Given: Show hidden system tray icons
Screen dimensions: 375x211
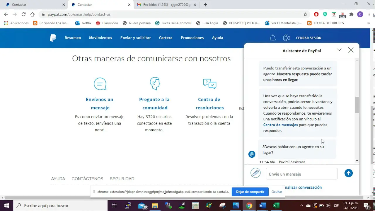Looking at the screenshot, I should (x=301, y=205).
